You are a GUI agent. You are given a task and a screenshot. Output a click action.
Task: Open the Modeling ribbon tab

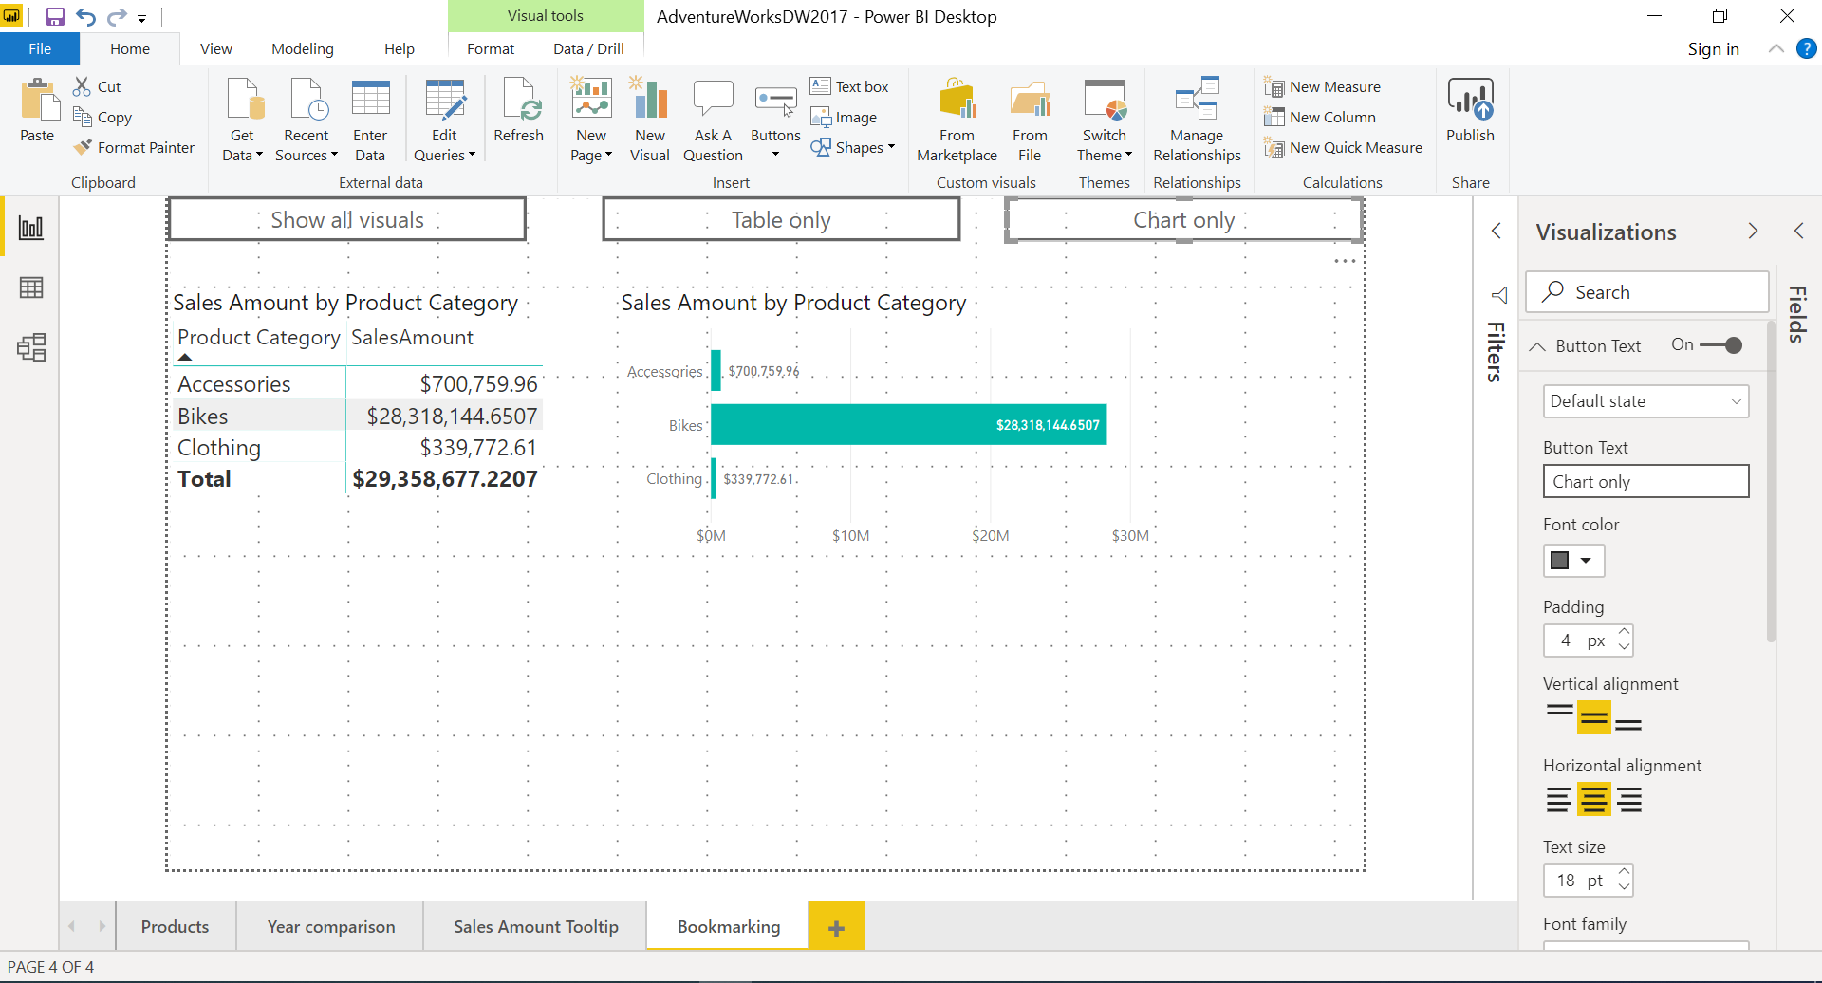point(302,48)
